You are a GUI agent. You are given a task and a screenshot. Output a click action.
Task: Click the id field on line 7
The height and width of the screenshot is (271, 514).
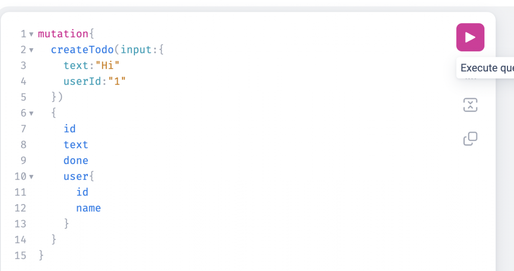pyautogui.click(x=69, y=128)
